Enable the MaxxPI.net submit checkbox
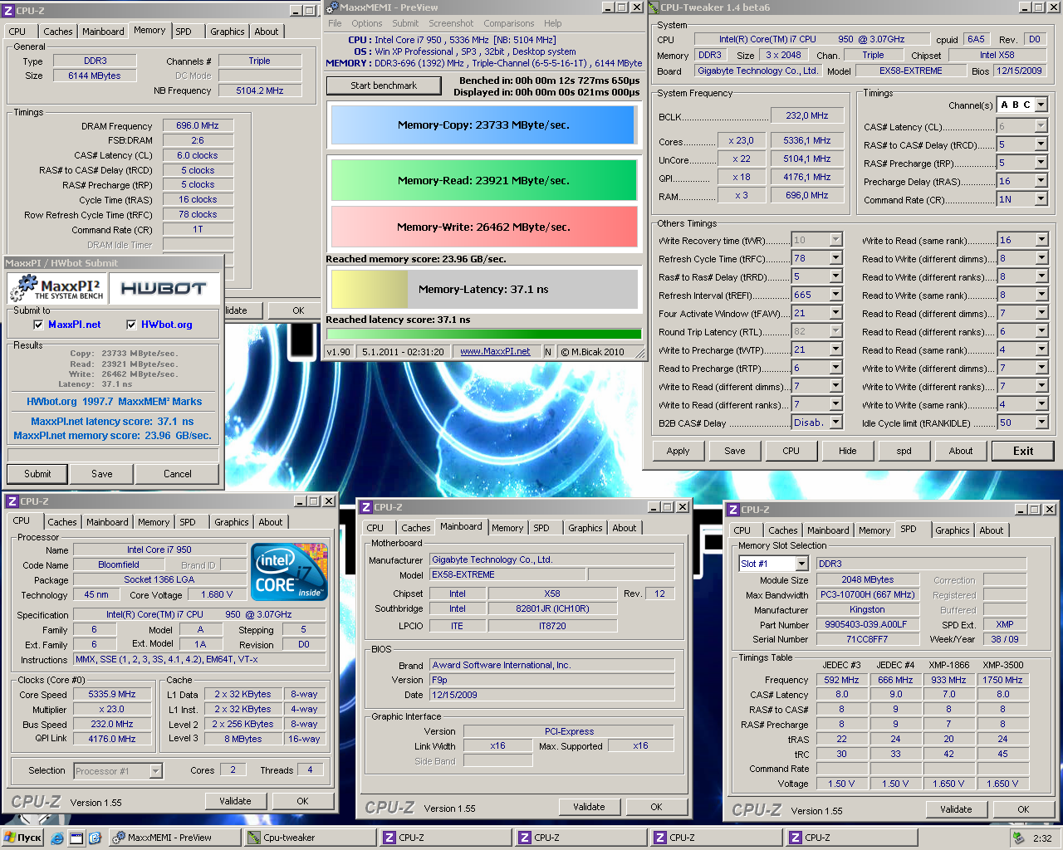 [38, 325]
